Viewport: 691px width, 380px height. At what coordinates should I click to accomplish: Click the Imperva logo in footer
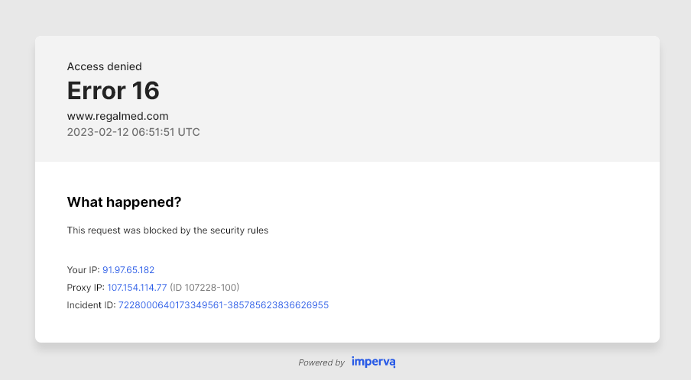coord(373,362)
